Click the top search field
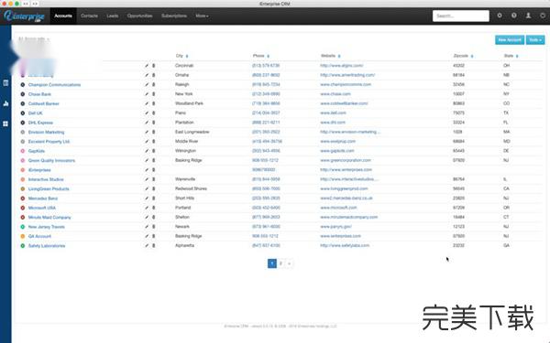 [x=460, y=16]
